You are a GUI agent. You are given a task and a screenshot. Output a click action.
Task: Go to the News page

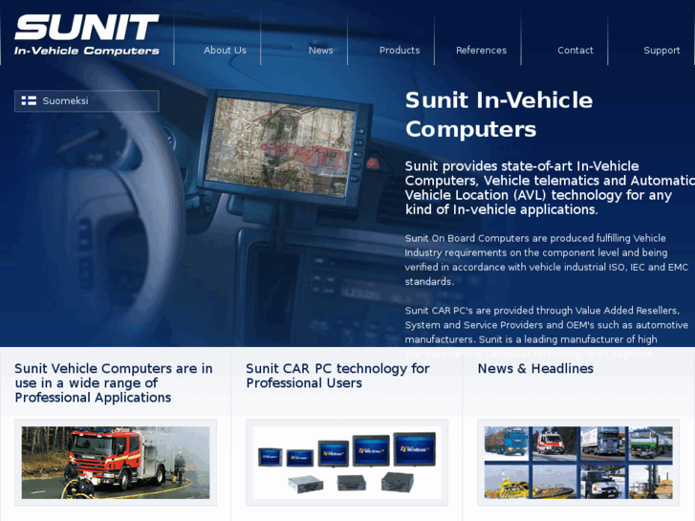pos(320,50)
